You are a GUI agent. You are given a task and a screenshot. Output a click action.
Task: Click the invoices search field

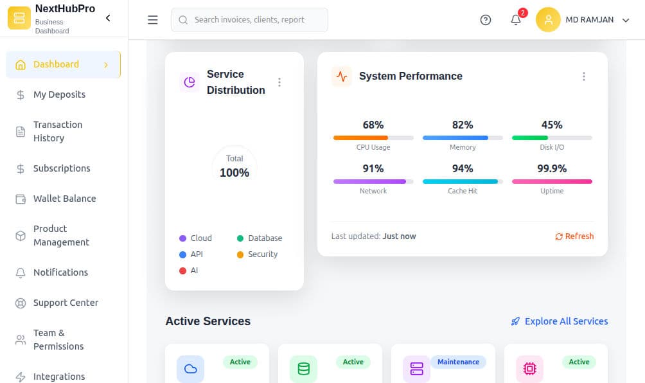click(249, 20)
